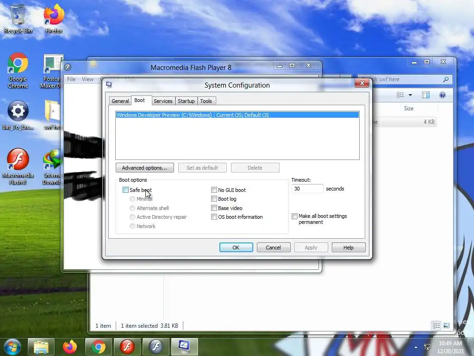Image resolution: width=474 pixels, height=356 pixels.
Task: Switch to the General tab
Action: pyautogui.click(x=120, y=101)
